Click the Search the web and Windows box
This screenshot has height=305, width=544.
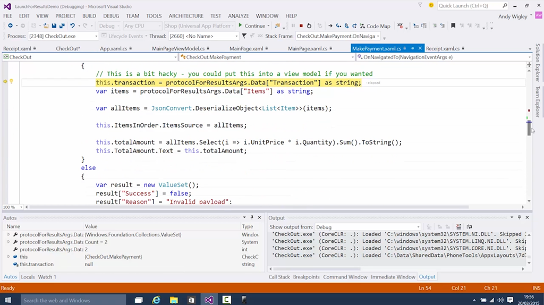[x=73, y=300]
